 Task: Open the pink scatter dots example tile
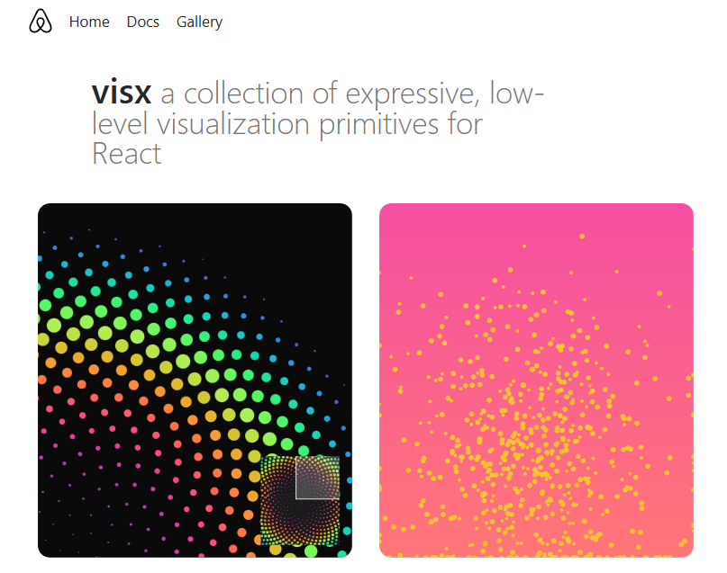pyautogui.click(x=536, y=380)
